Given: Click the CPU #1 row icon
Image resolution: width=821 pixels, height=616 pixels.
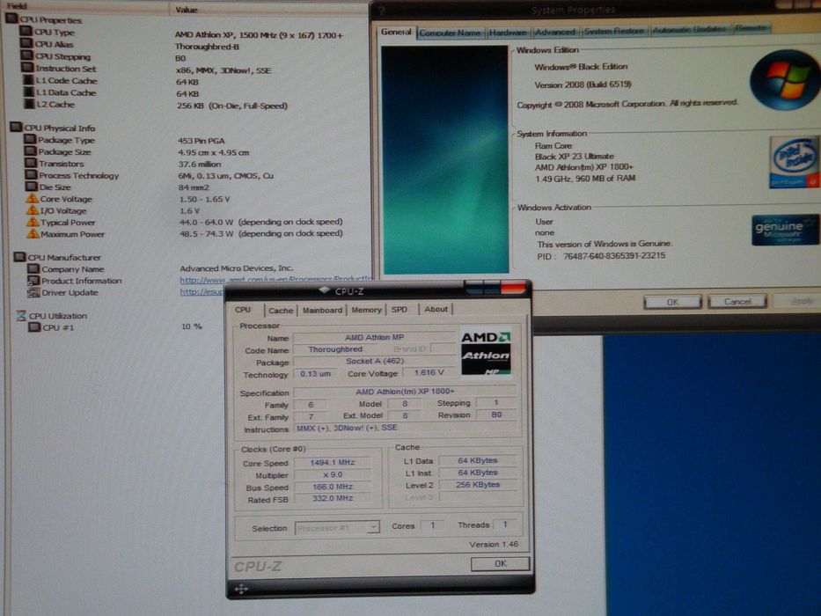Looking at the screenshot, I should pos(34,326).
